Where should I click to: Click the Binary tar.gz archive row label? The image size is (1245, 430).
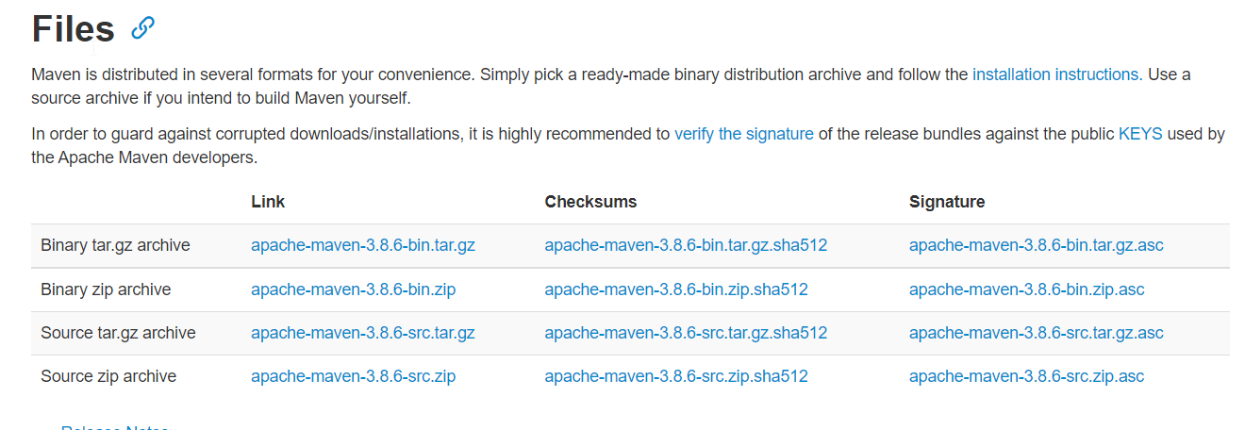click(115, 245)
